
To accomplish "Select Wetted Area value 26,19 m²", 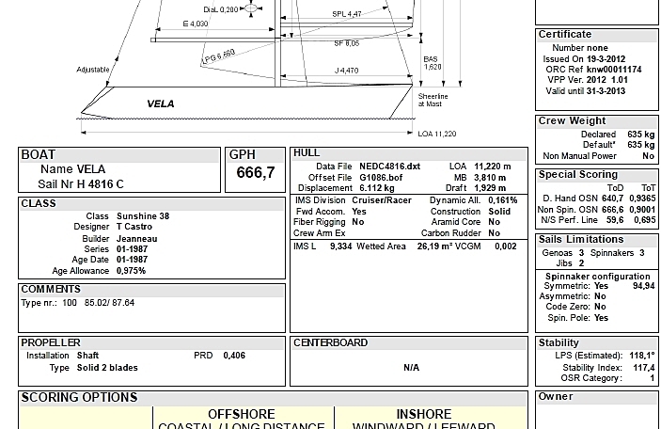I will click(436, 246).
